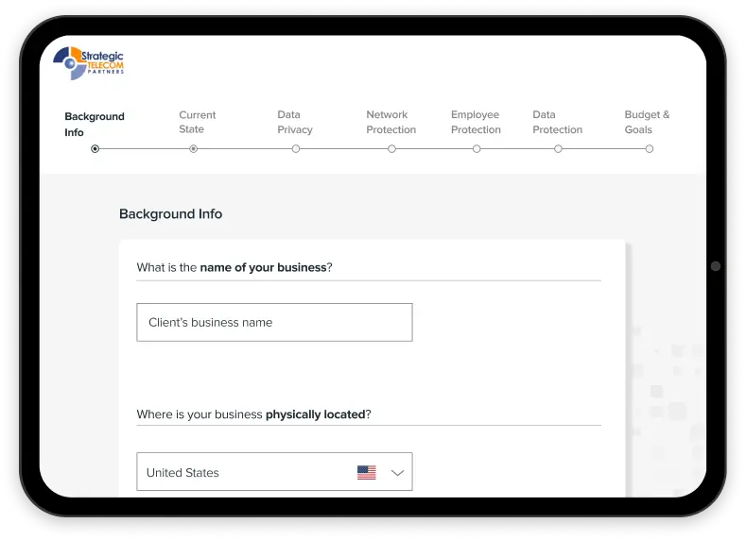Switch to the Current State tab
746x540 pixels.
[197, 122]
